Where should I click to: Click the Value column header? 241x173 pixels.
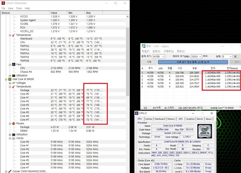58,13
